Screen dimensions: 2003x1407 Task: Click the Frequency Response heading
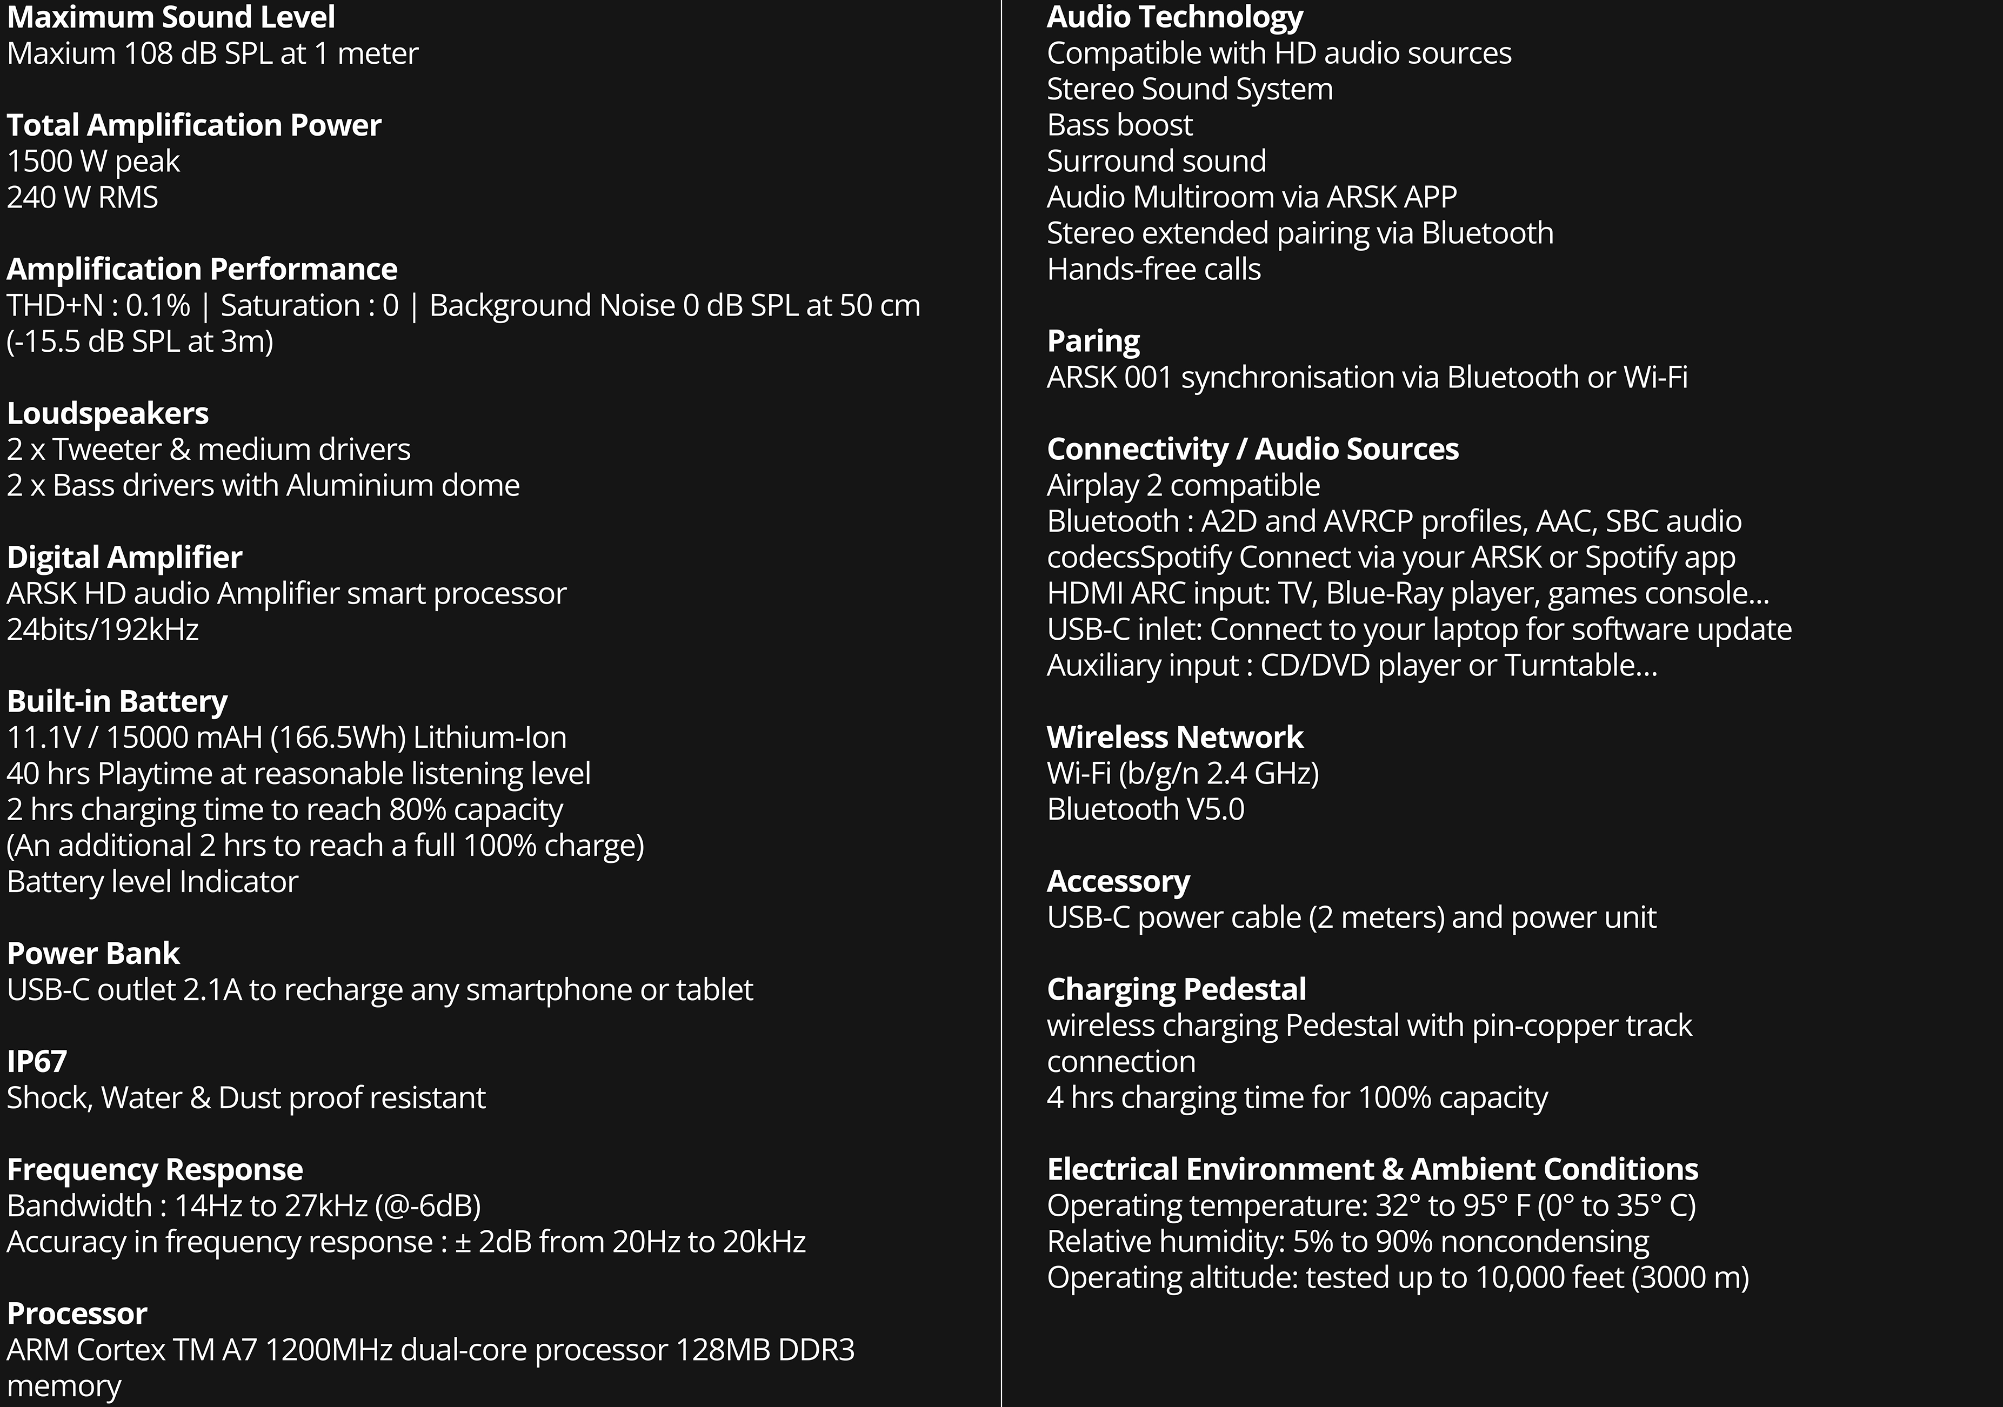click(x=155, y=1170)
